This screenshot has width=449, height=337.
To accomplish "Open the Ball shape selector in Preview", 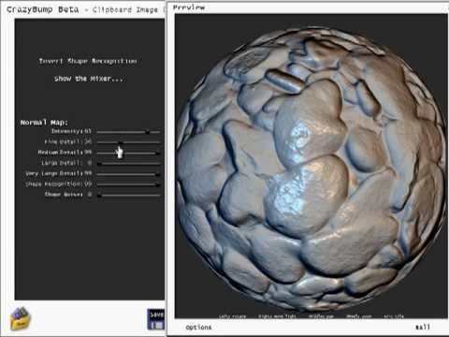I will click(x=423, y=327).
